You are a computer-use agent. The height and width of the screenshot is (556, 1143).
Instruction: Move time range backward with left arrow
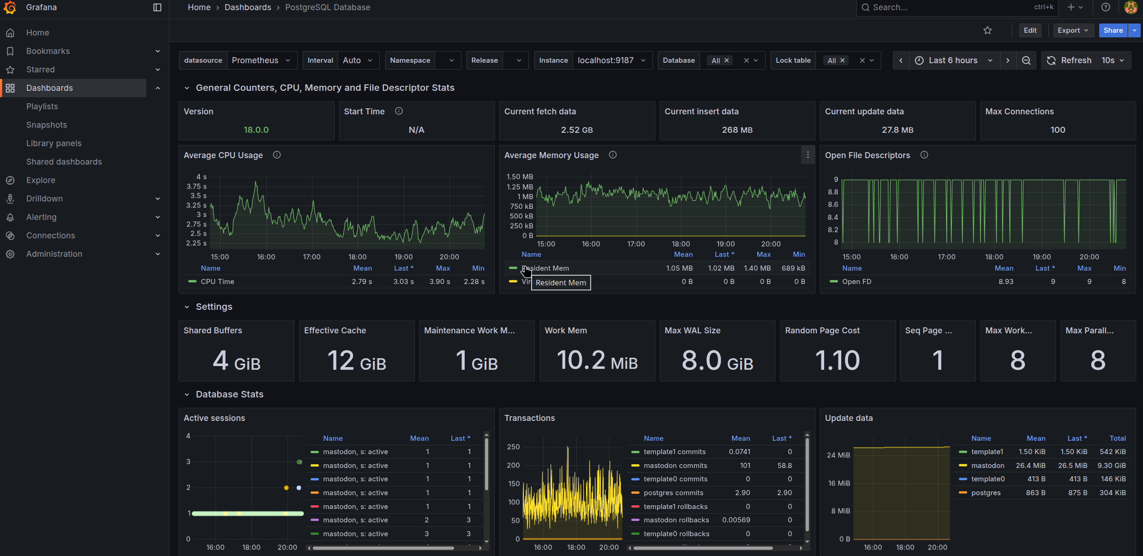(901, 60)
